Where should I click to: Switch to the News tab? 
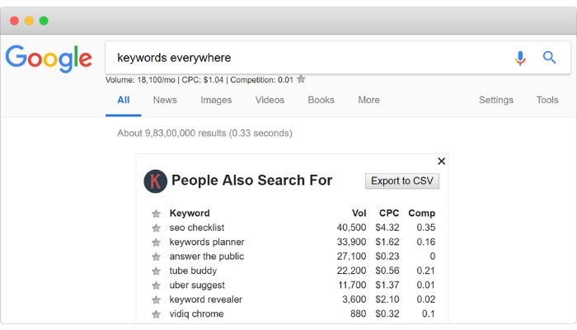pyautogui.click(x=165, y=100)
